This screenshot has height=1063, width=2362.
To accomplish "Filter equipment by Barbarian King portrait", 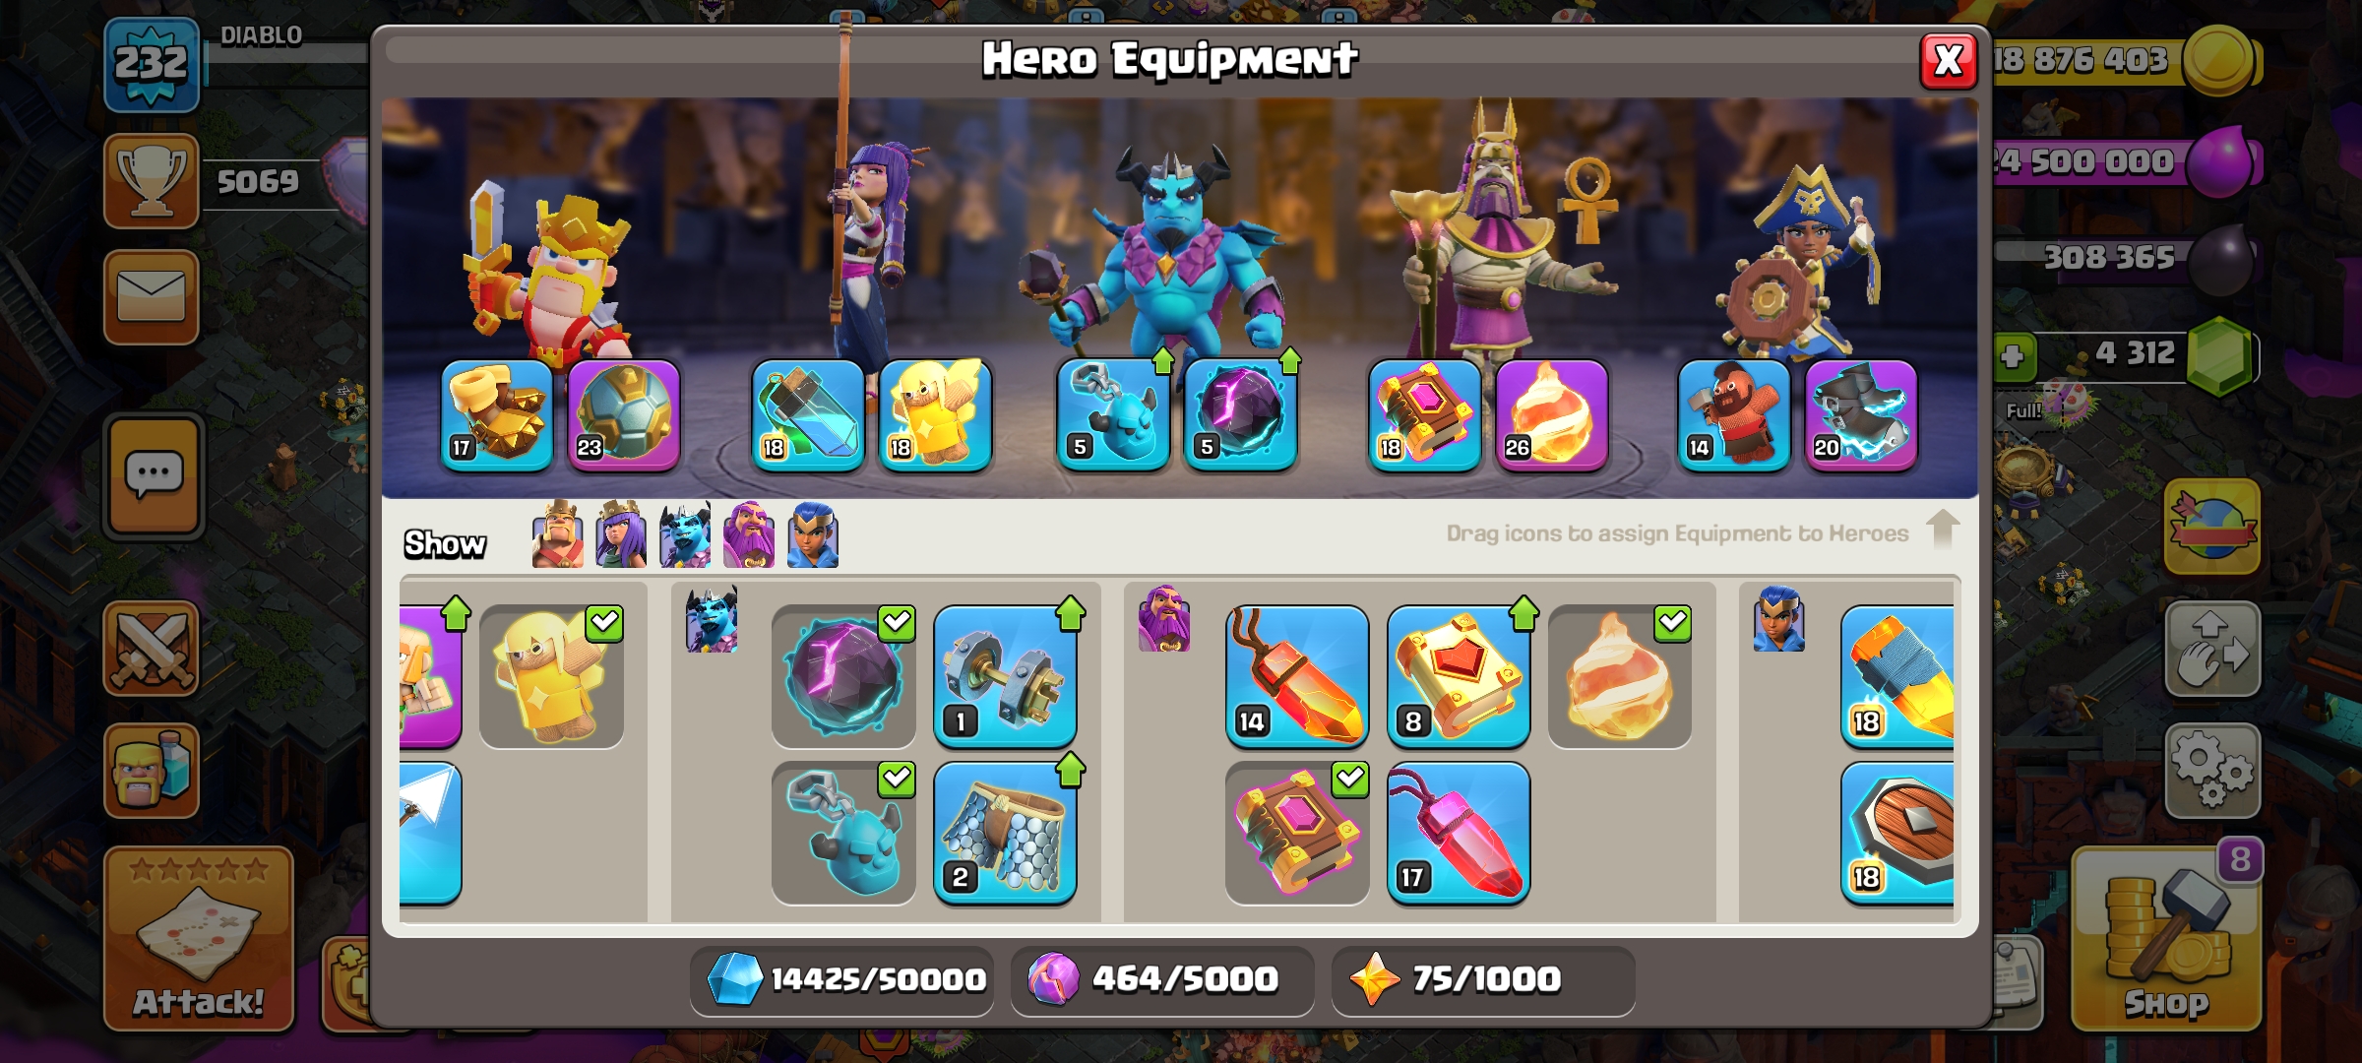I will tap(558, 535).
